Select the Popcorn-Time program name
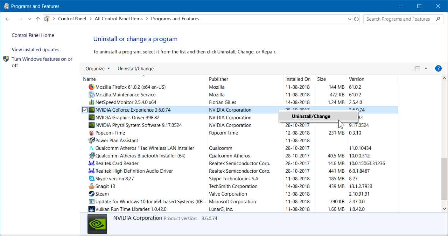This screenshot has width=448, height=236. click(x=110, y=133)
